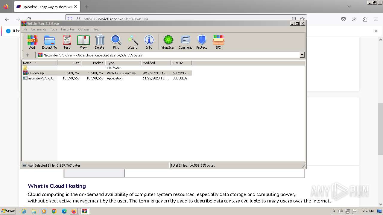Screen dimensions: 383x215
Task: Click the Extract To toolbar icon
Action: [x=49, y=42]
